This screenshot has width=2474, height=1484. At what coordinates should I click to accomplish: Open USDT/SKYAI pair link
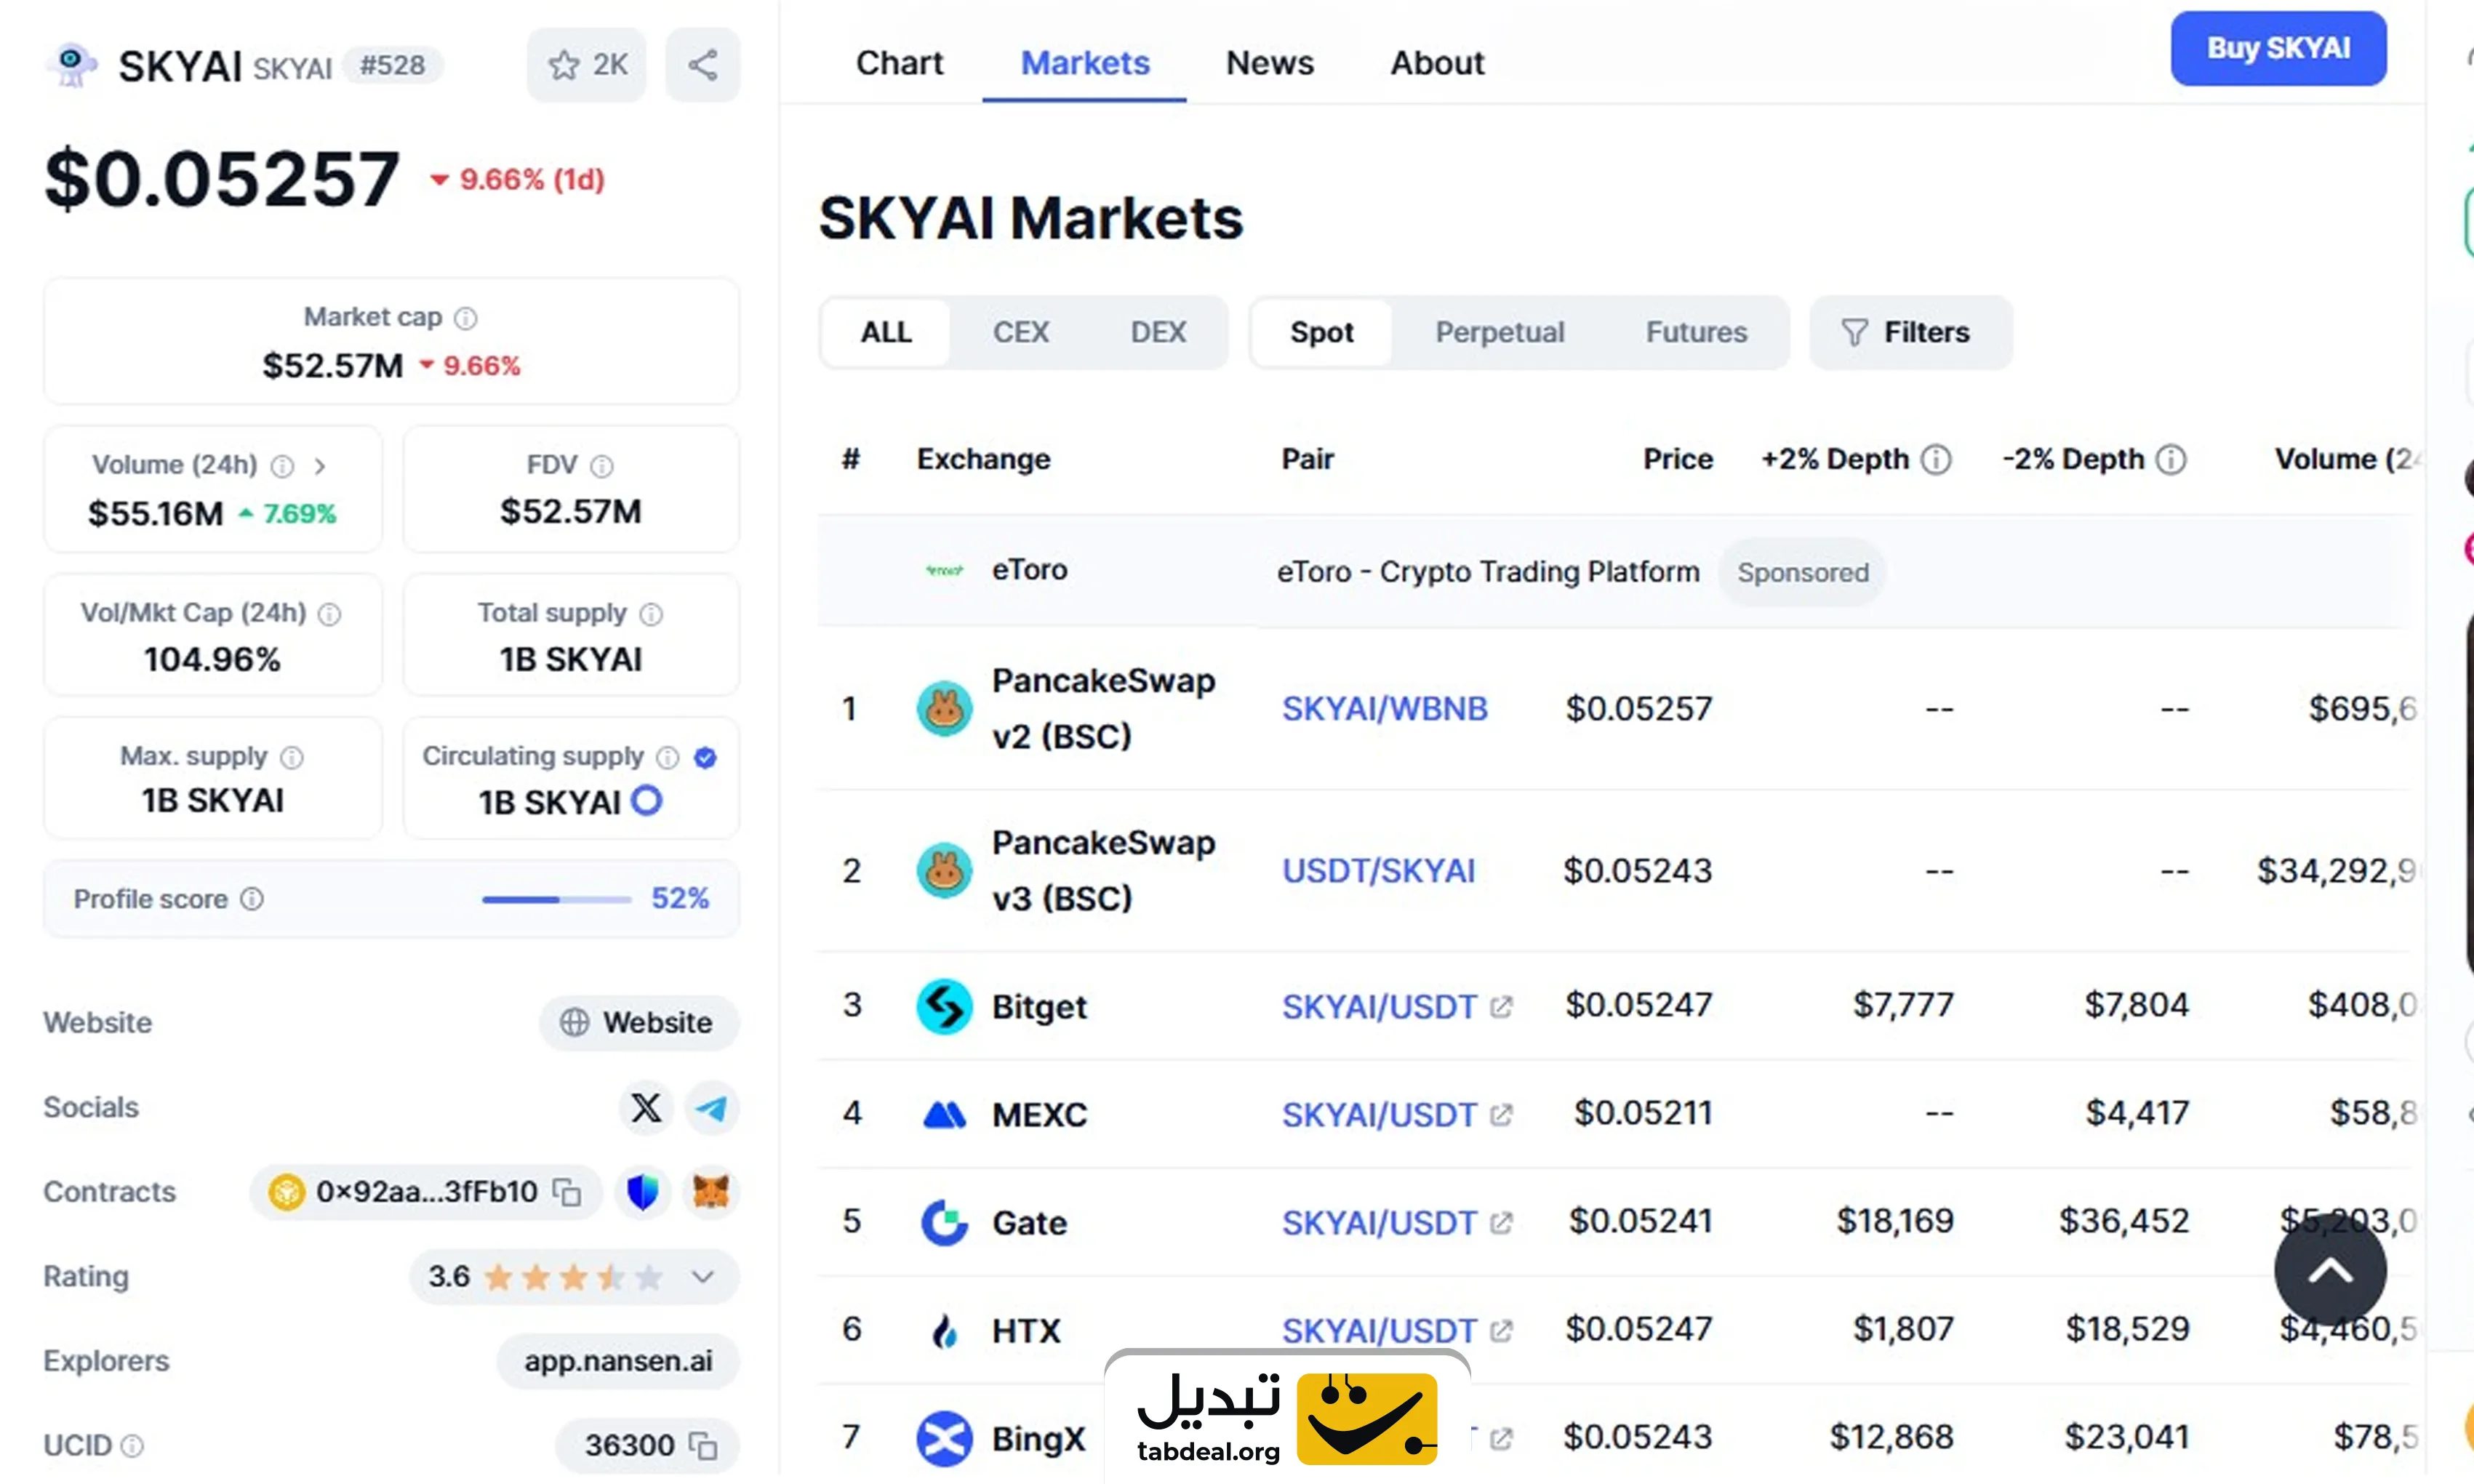(1378, 870)
